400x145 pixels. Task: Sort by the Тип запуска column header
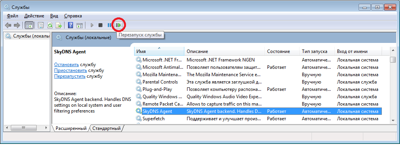pos(317,51)
